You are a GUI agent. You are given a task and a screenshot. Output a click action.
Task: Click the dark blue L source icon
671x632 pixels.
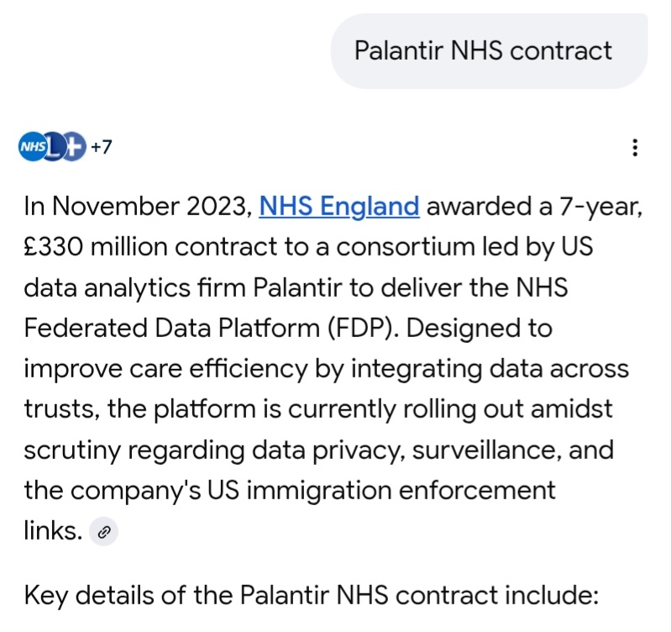click(54, 147)
